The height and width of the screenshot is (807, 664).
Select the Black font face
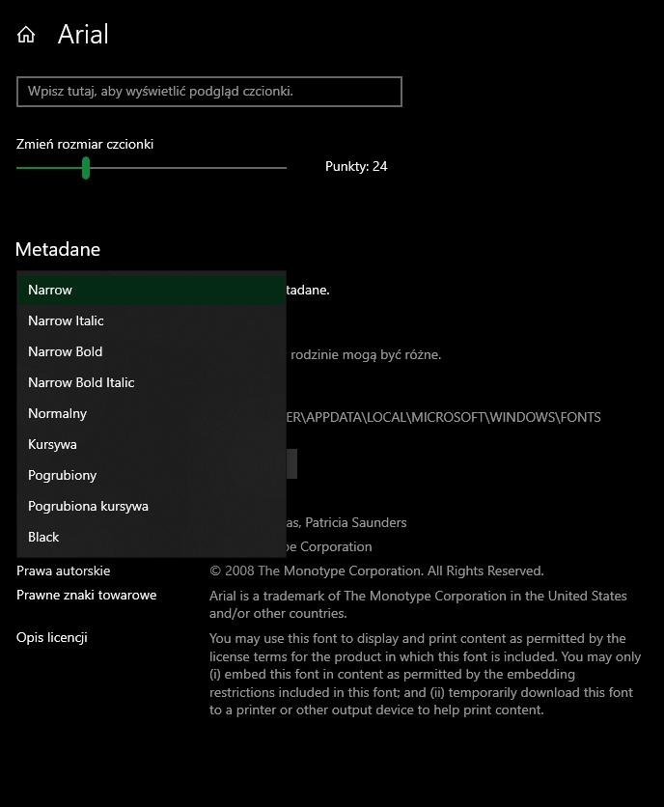pos(43,537)
